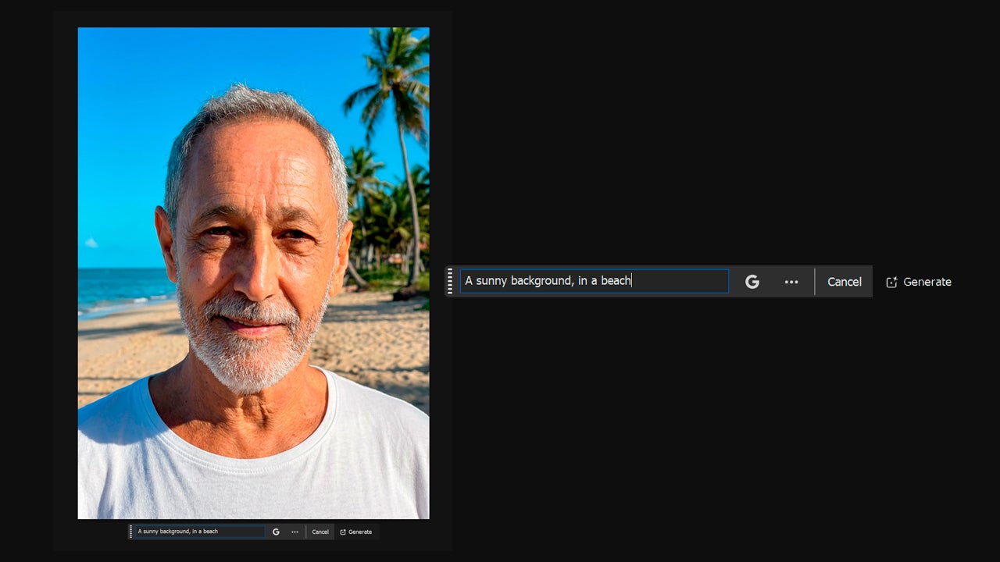Click the Generate sparkle icon on the right
The height and width of the screenshot is (562, 1000).
[891, 282]
